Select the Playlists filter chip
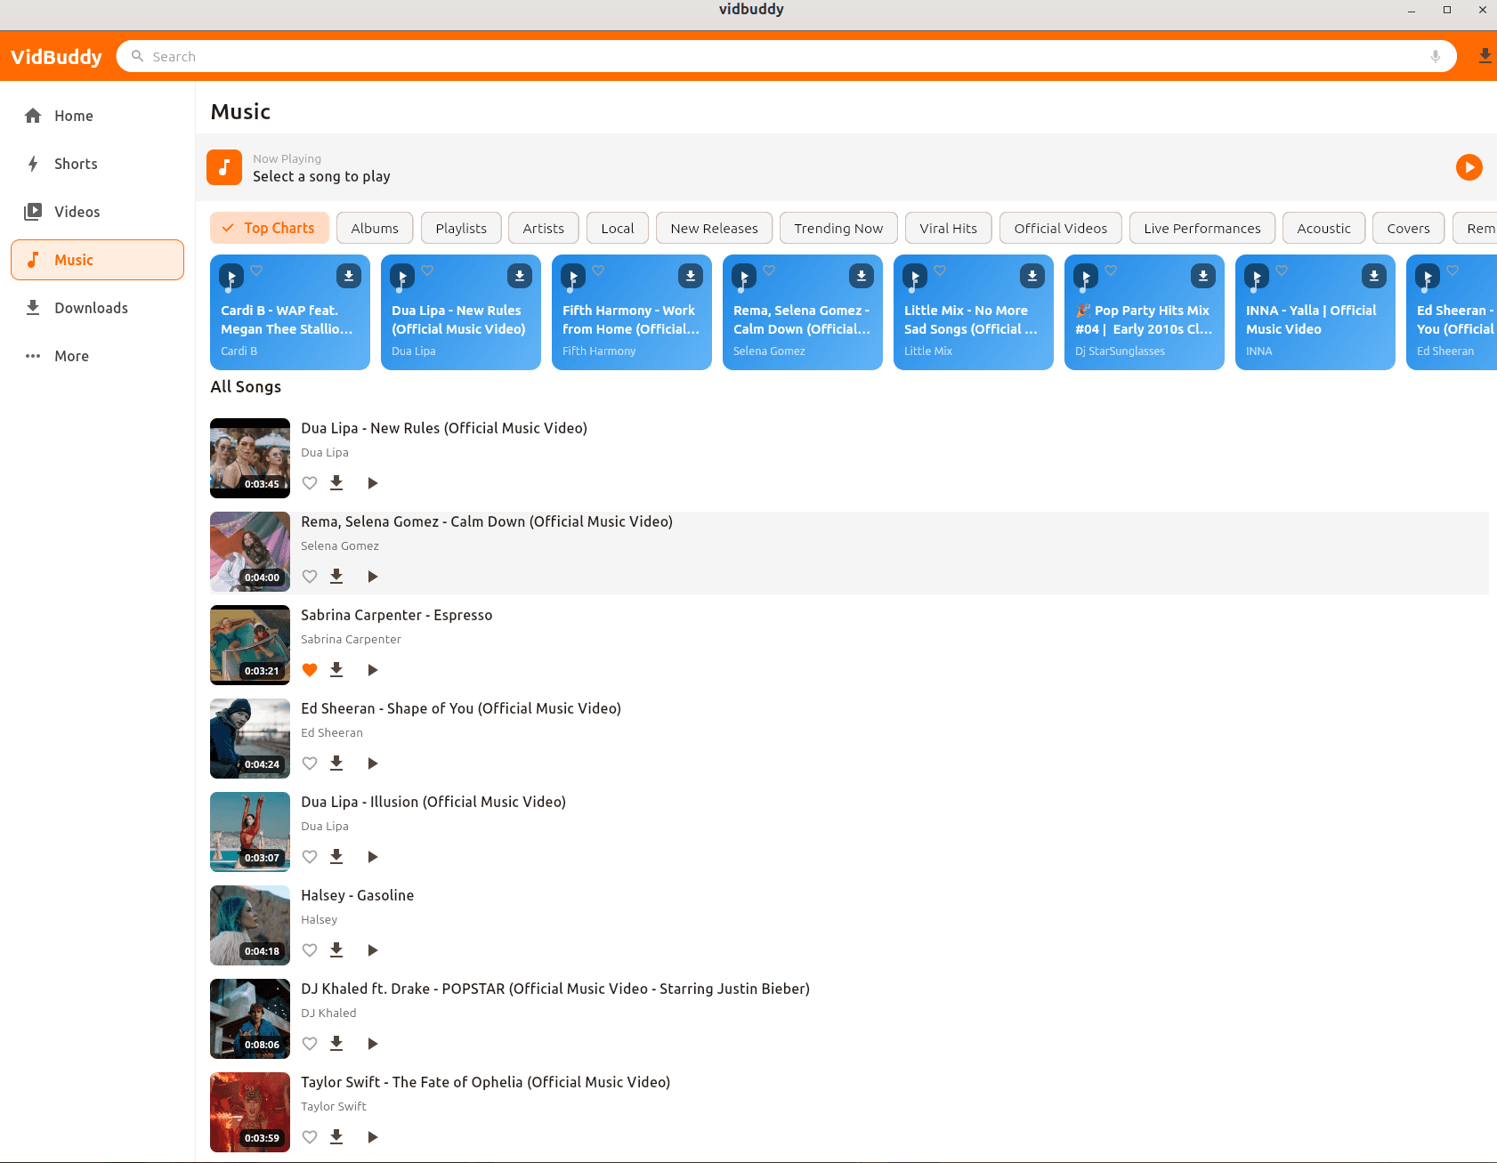The height and width of the screenshot is (1163, 1497). tap(461, 228)
